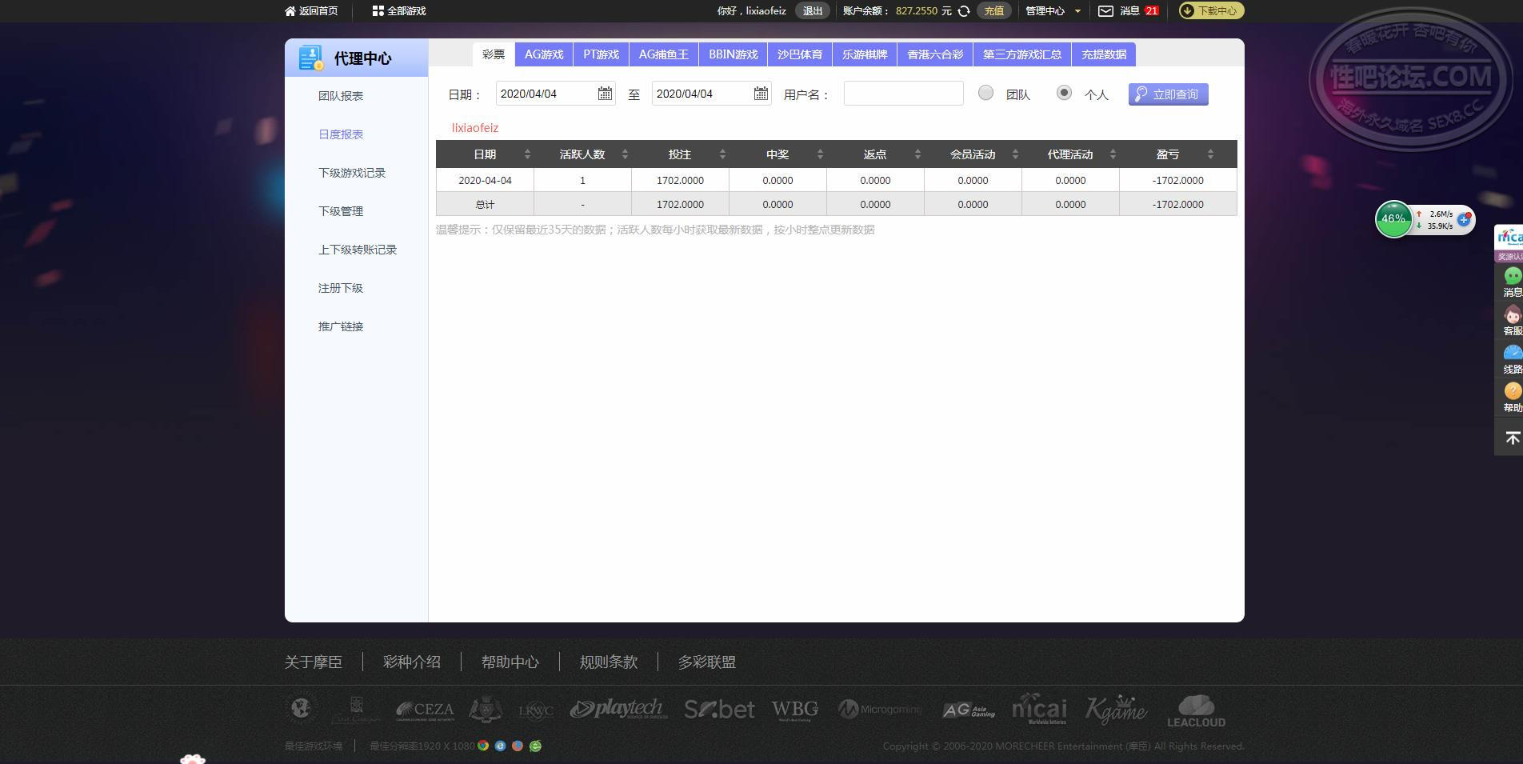Image resolution: width=1523 pixels, height=764 pixels.
Task: Open the 乐游棋牌 tab
Action: point(865,54)
